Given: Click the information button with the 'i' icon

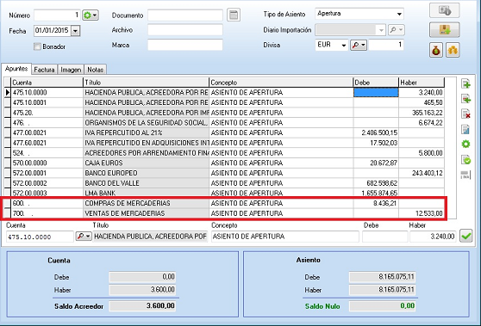Looking at the screenshot, I should click(x=444, y=10).
